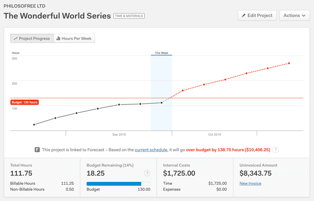Click help icon next to over budget message
The height and width of the screenshot is (201, 314).
click(275, 150)
